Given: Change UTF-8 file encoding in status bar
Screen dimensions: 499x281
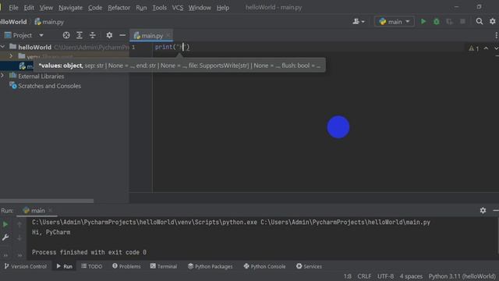Looking at the screenshot, I should (x=385, y=276).
